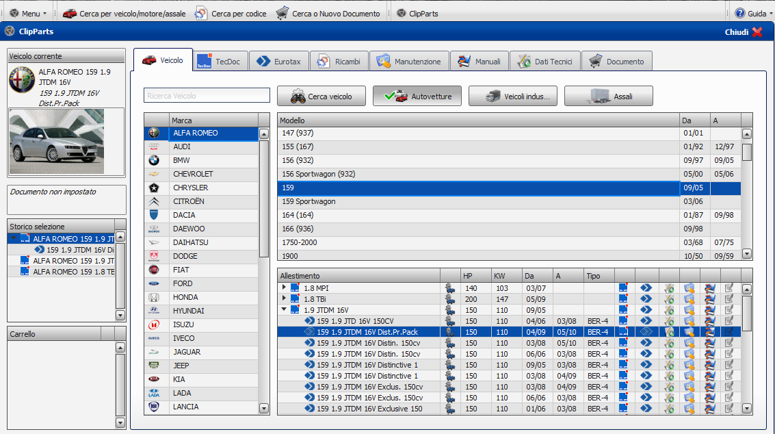This screenshot has width=775, height=434.
Task: Open Cerca o Nuovo Documento
Action: pyautogui.click(x=328, y=14)
